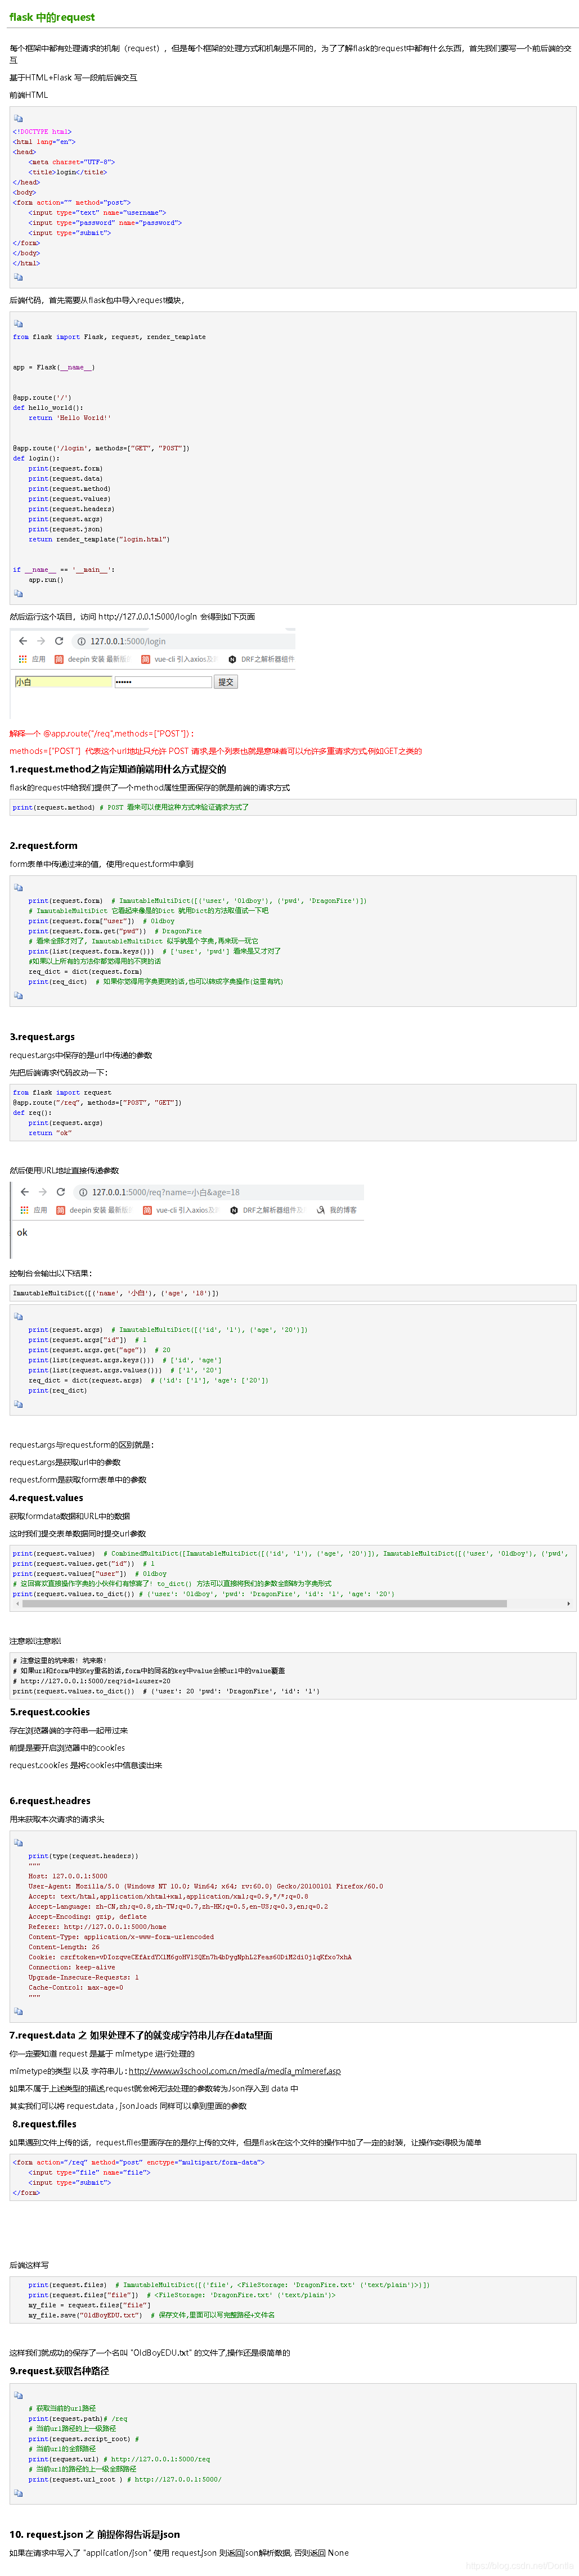Click copy-code icon above the <!DOCTYPE html> line
This screenshot has width=579, height=2576.
click(18, 119)
